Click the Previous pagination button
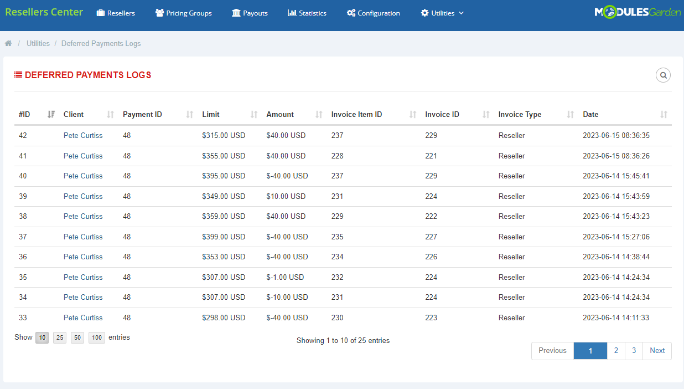 click(x=552, y=351)
